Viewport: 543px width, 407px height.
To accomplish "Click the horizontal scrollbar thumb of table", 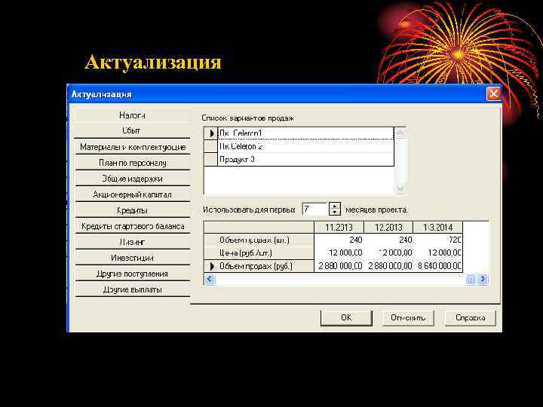I will [x=471, y=280].
